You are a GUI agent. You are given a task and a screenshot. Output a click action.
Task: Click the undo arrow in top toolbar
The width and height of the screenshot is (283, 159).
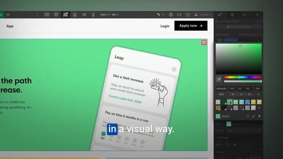(158, 15)
